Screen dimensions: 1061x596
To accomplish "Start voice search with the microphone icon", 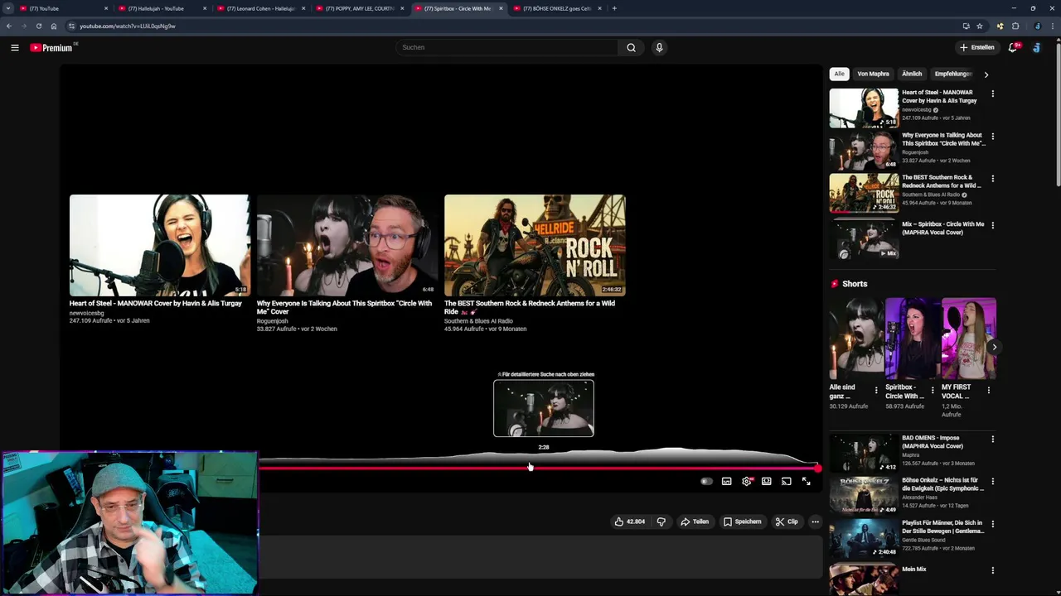I will click(659, 47).
